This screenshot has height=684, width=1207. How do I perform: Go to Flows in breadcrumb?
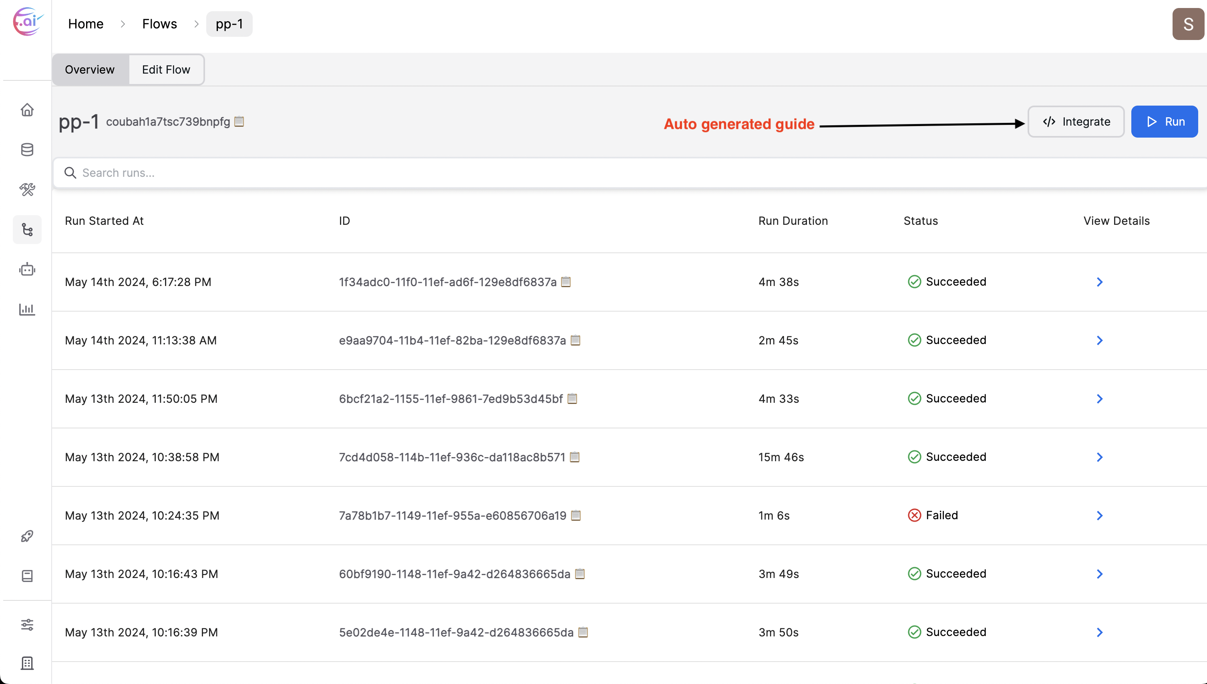(159, 24)
